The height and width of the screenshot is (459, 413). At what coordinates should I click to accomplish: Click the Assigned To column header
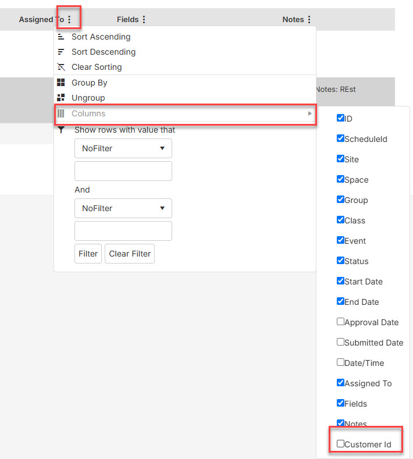[x=41, y=20]
